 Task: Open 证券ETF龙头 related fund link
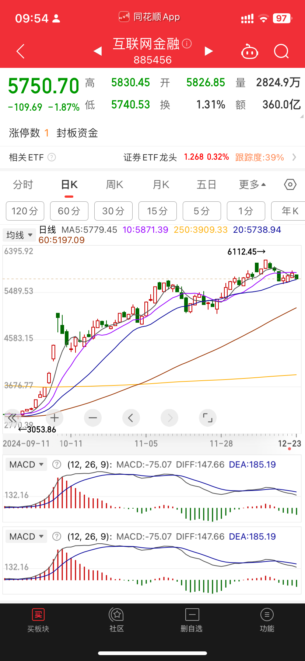coord(150,158)
